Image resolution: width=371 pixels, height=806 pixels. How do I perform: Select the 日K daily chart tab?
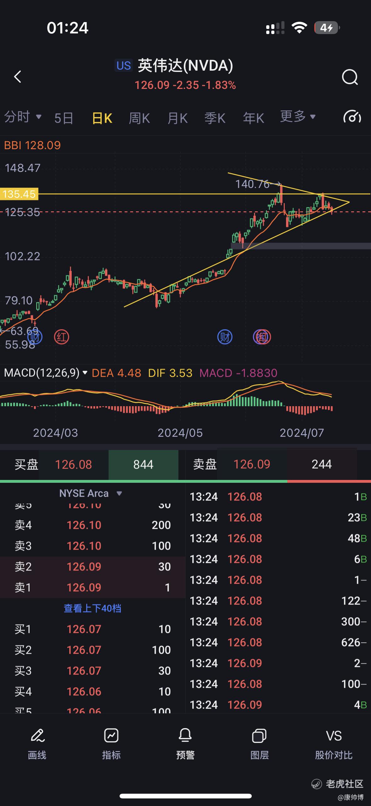pyautogui.click(x=102, y=118)
